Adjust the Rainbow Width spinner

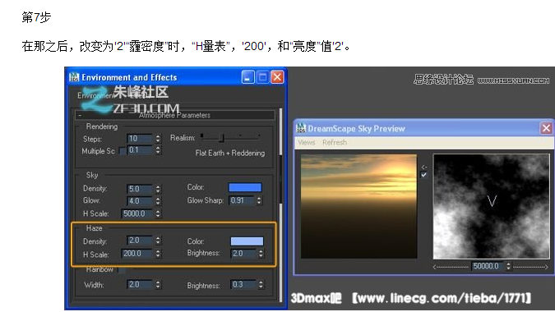[158, 284]
